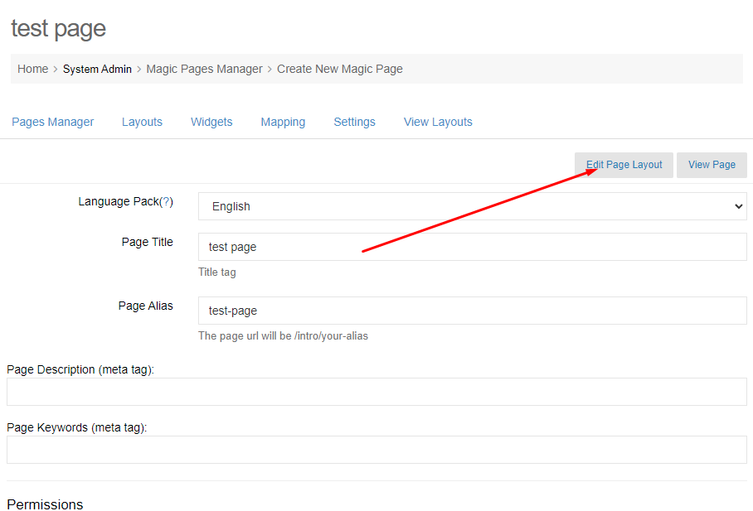
Task: Focus the Page Title input field
Action: pyautogui.click(x=473, y=247)
